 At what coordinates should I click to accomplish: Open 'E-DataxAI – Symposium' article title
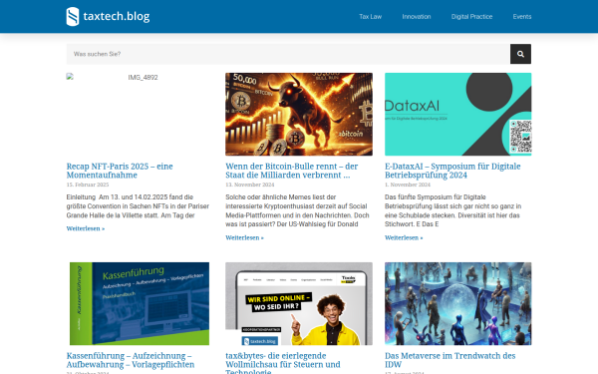point(452,171)
